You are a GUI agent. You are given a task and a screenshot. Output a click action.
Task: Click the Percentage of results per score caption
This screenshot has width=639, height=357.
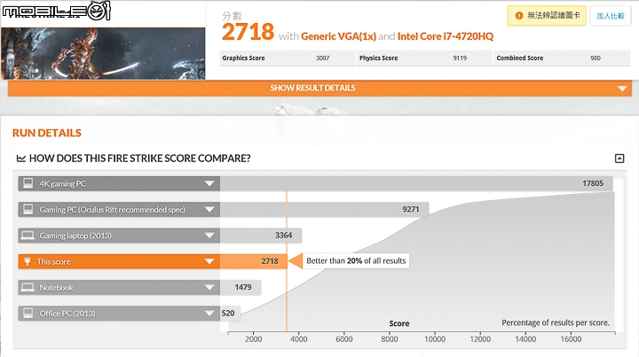556,322
